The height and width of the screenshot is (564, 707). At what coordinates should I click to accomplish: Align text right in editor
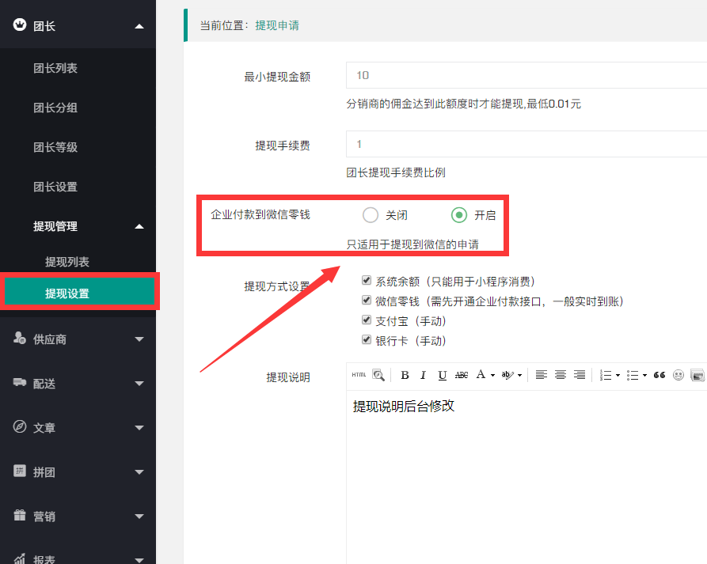tap(580, 375)
